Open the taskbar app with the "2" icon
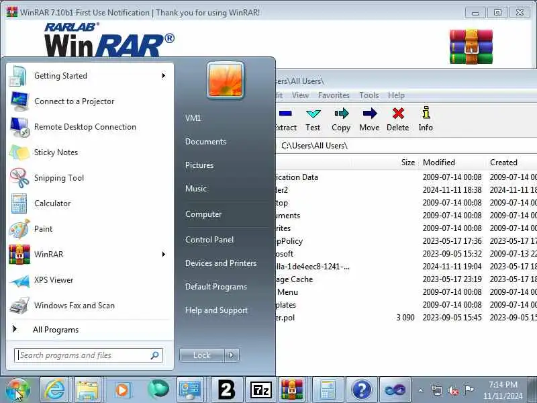This screenshot has height=403, width=537. [226, 390]
